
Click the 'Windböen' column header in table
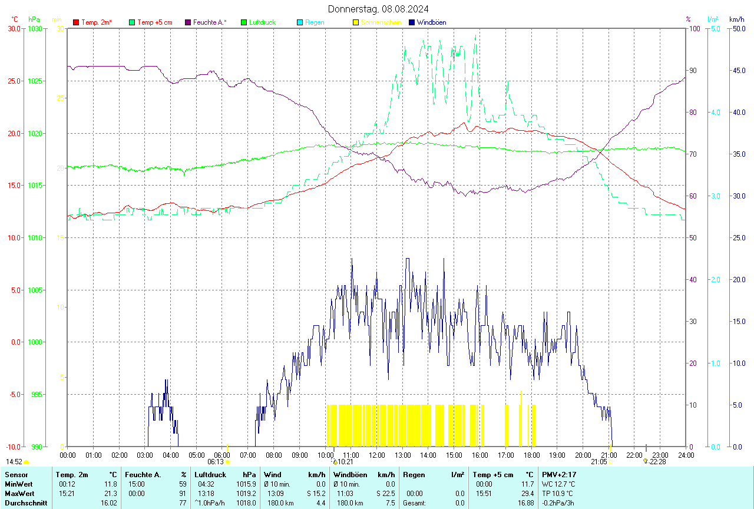coord(350,475)
